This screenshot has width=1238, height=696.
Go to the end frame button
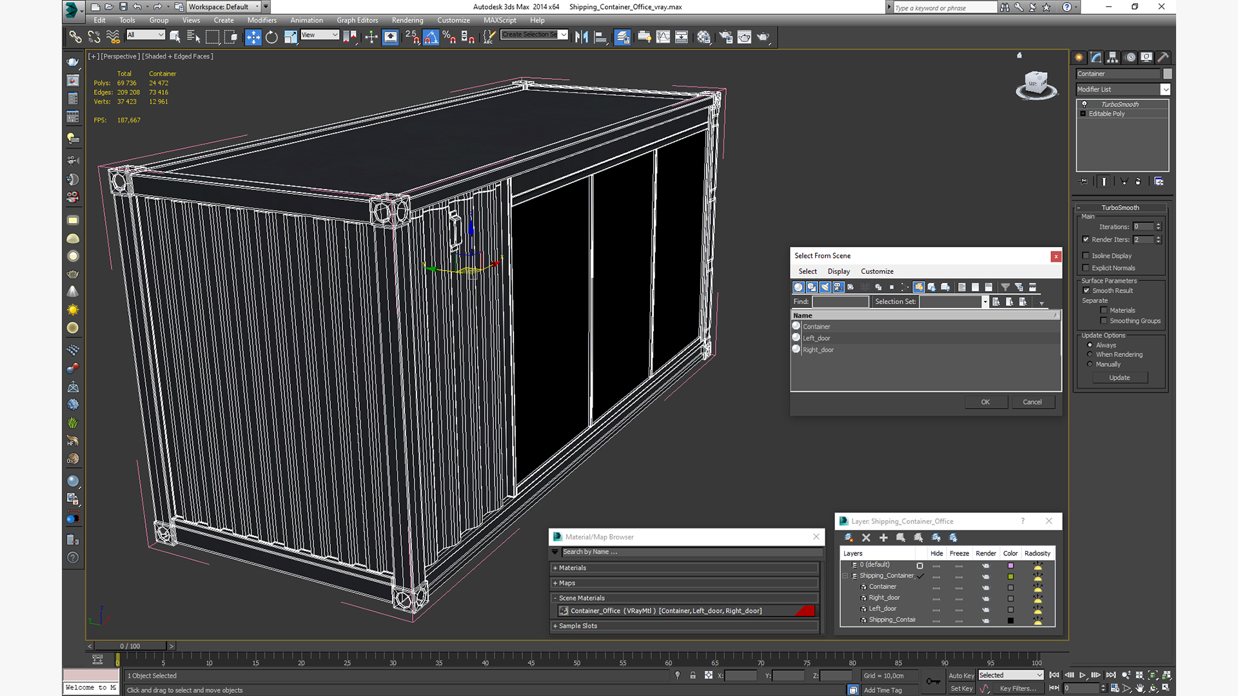[x=1111, y=675]
